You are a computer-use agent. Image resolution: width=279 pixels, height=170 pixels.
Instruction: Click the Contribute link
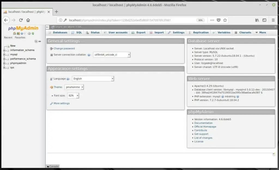point(201,130)
